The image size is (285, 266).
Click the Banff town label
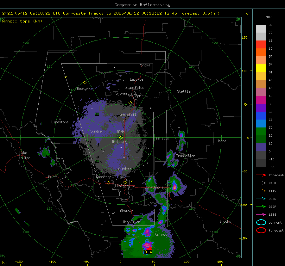tap(52, 176)
